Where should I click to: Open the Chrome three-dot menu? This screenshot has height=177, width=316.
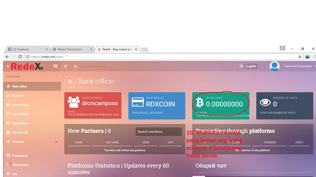point(315,57)
